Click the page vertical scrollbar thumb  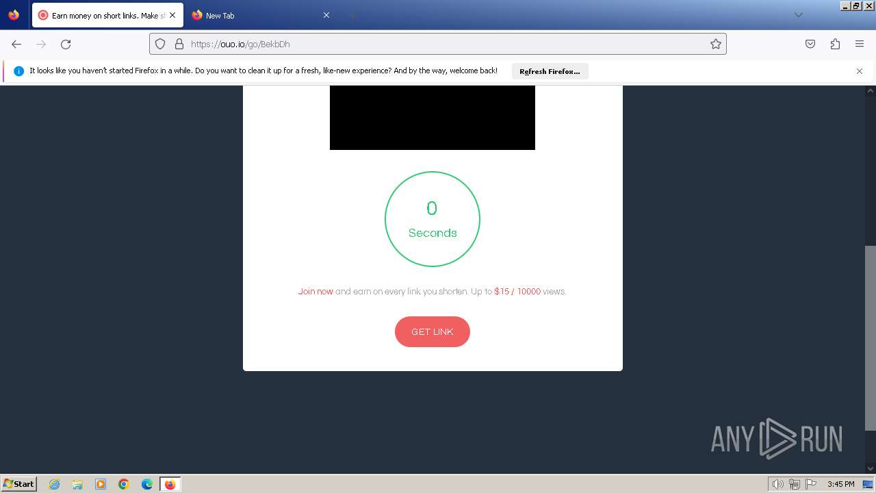[x=871, y=338]
